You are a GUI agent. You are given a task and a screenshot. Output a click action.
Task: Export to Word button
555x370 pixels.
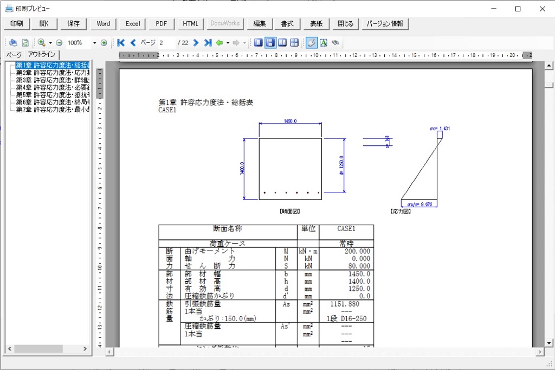click(x=104, y=24)
